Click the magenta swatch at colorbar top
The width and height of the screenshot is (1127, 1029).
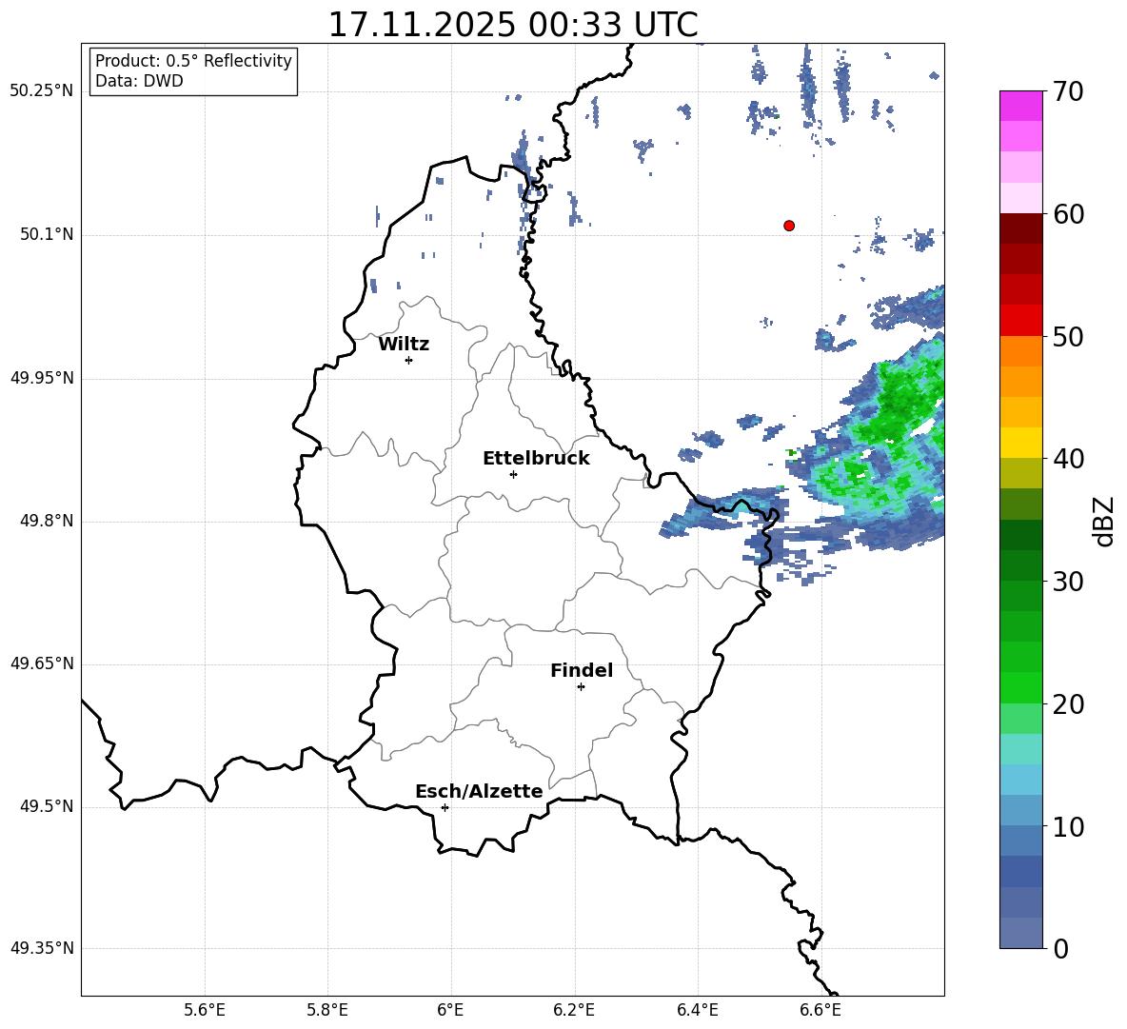tap(1020, 106)
